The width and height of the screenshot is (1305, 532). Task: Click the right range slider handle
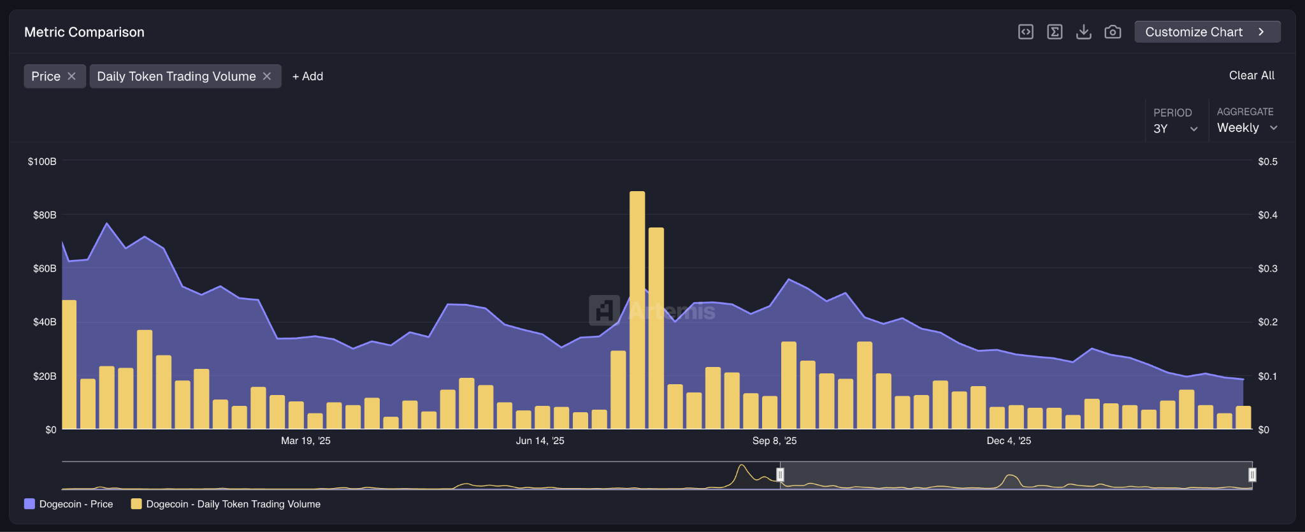pos(1252,475)
